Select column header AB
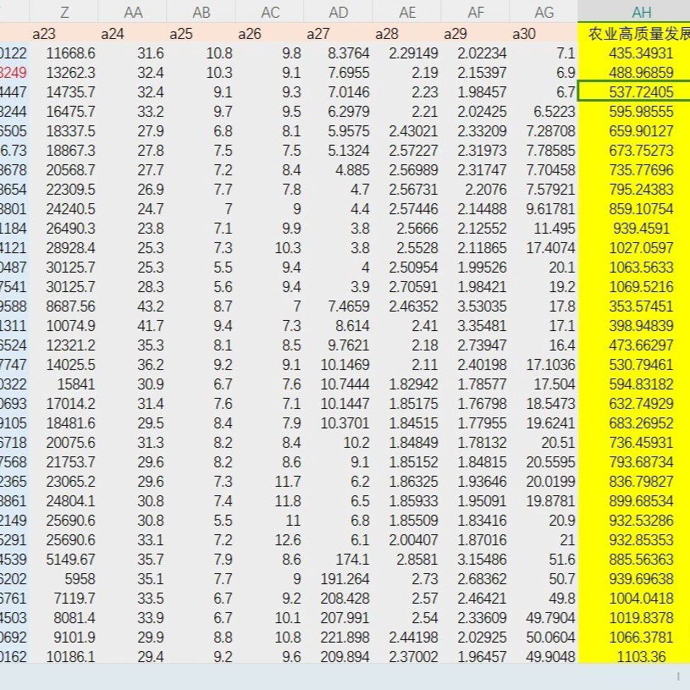Viewport: 690px width, 690px height. coord(201,12)
